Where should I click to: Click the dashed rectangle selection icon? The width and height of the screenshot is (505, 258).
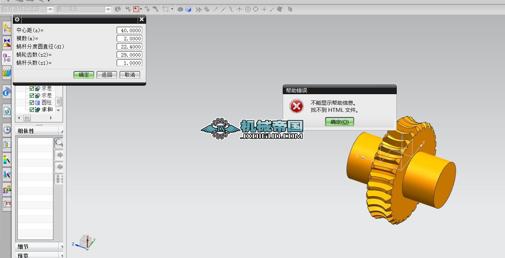click(165, 9)
